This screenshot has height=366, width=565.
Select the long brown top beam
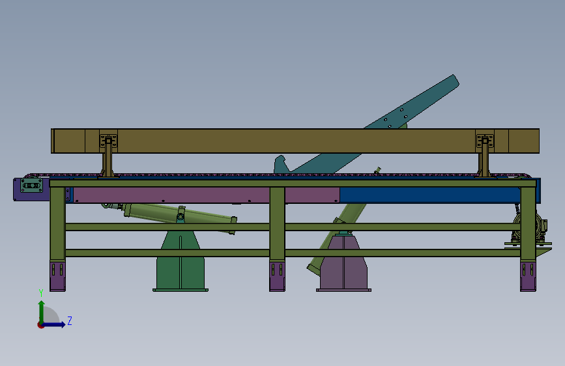(295, 141)
